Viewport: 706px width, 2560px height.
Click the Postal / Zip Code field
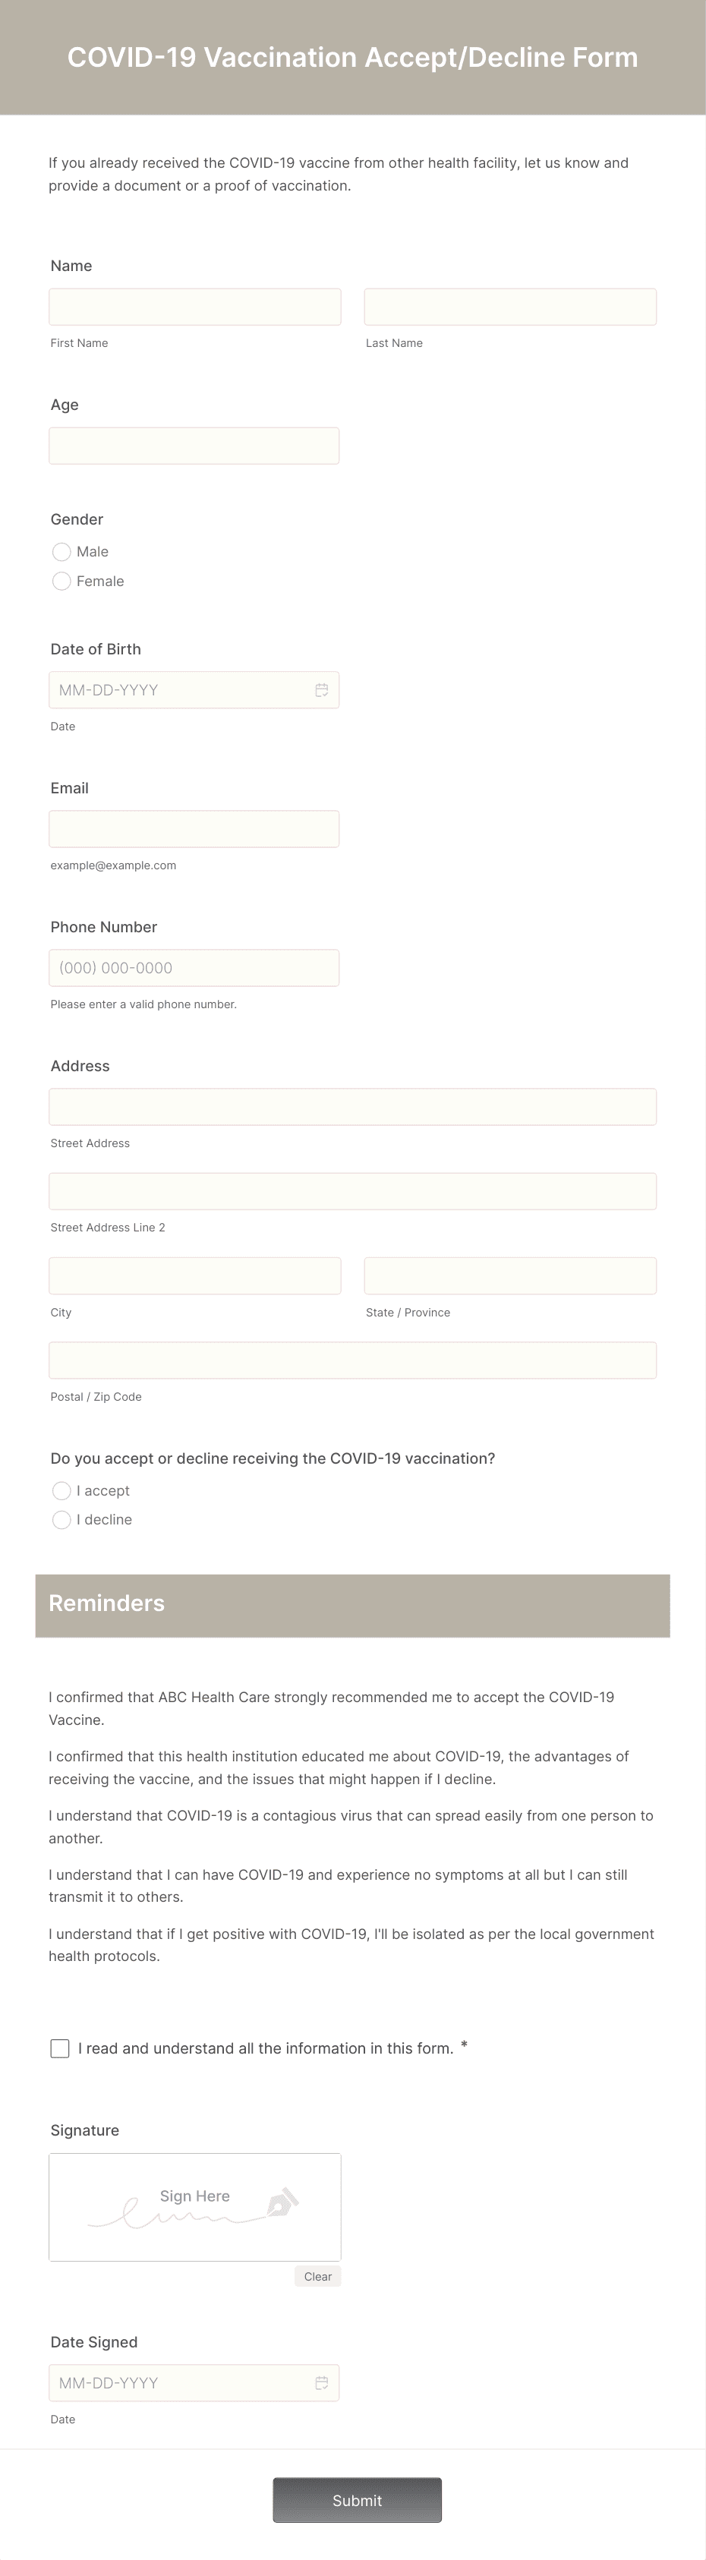(352, 1360)
